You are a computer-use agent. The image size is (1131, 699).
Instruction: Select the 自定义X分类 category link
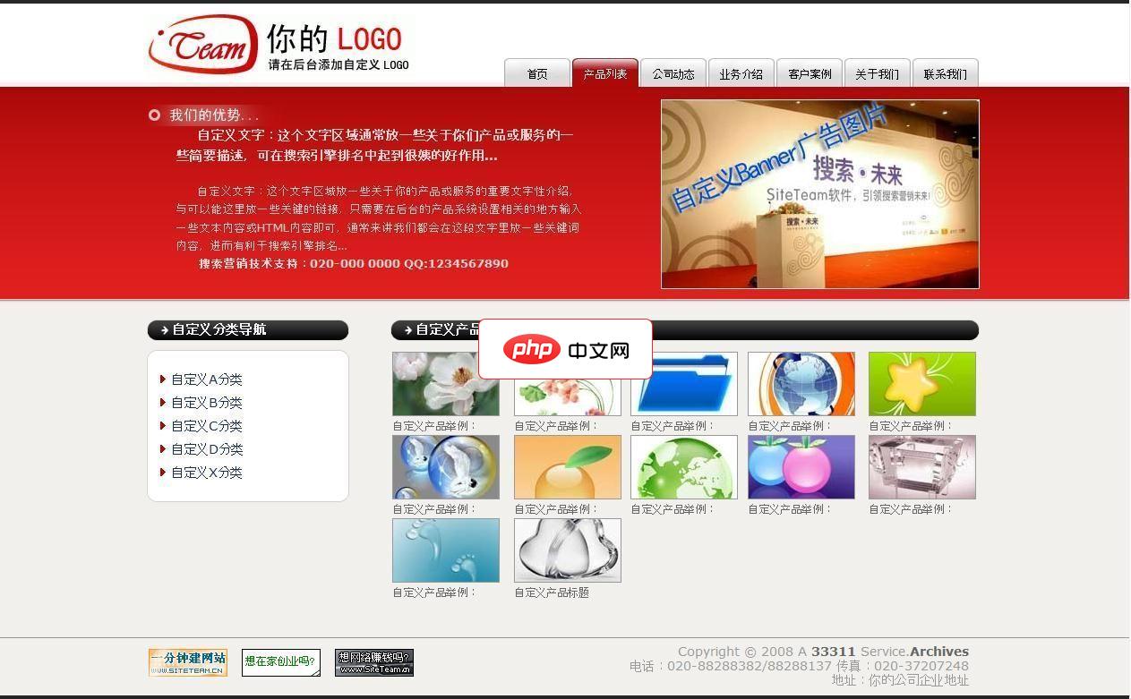(207, 473)
